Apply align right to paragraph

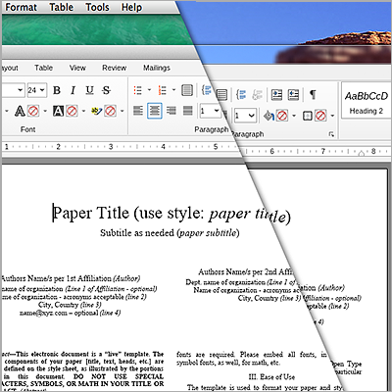(171, 111)
